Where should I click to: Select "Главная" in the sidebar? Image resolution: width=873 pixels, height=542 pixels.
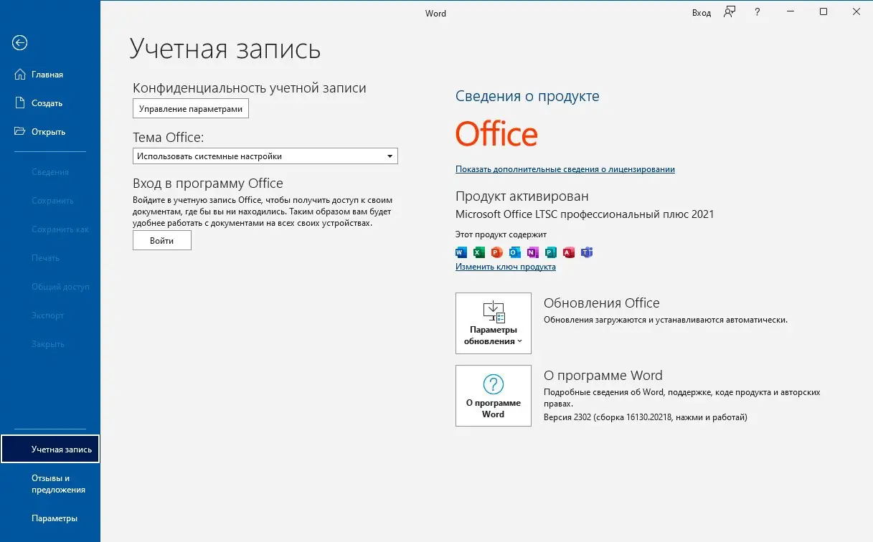point(47,74)
